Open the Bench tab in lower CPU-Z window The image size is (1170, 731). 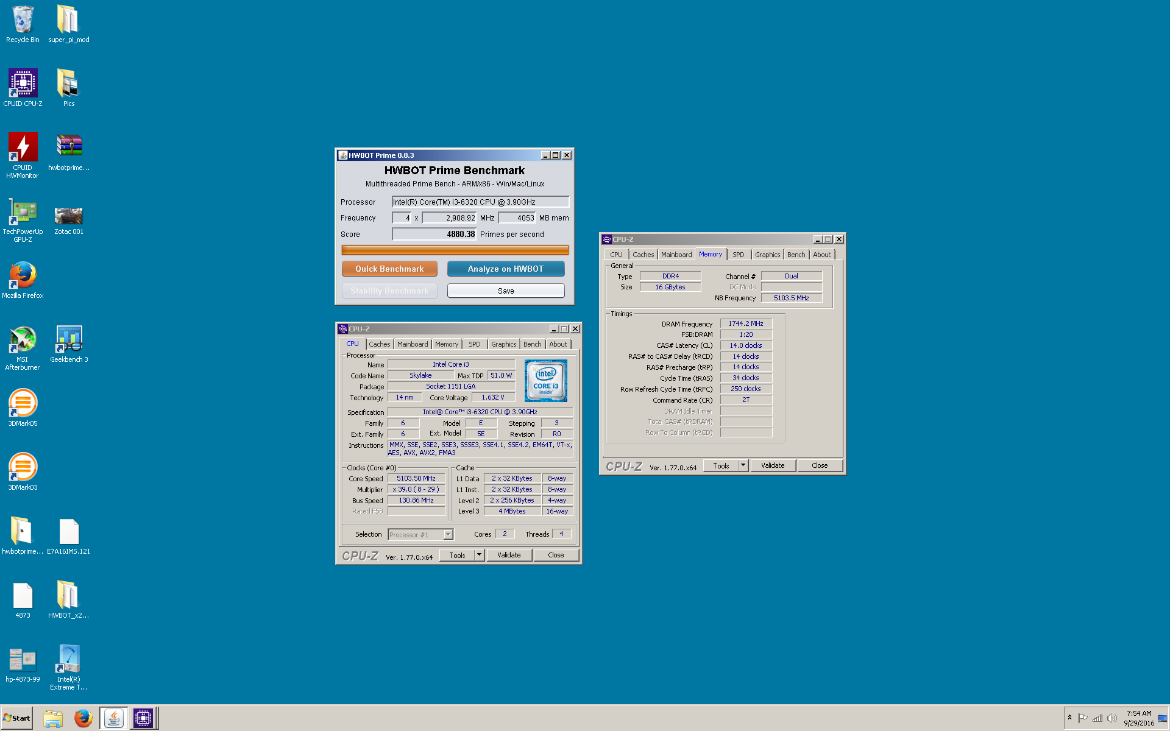532,344
